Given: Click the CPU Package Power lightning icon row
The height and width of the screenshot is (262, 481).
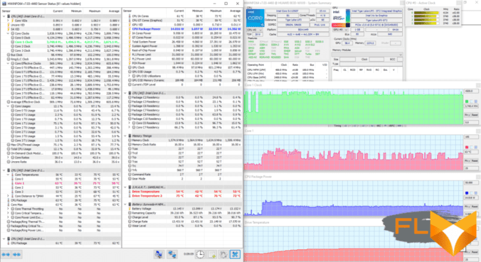Looking at the screenshot, I should click(129, 29).
